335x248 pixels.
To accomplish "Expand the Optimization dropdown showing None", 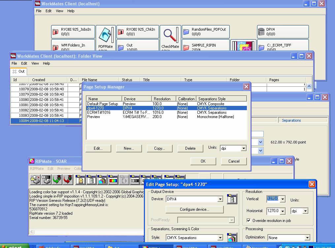I will click(307, 237).
